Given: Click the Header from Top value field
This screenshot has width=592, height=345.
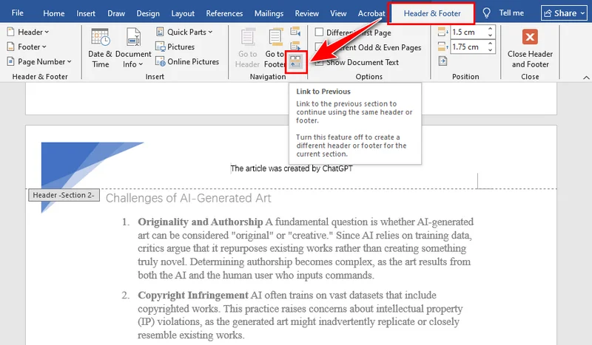Looking at the screenshot, I should (468, 32).
